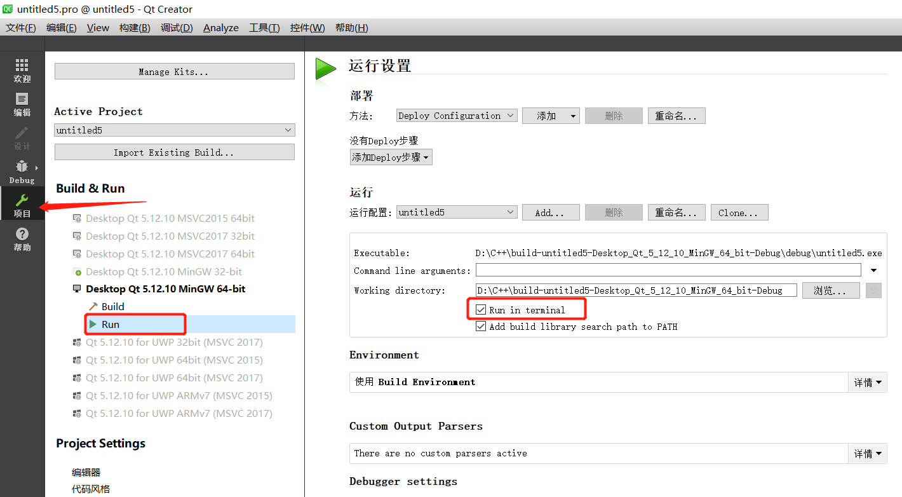The image size is (902, 497).
Task: Click the Clone button in 运行配置 row
Action: click(x=739, y=212)
